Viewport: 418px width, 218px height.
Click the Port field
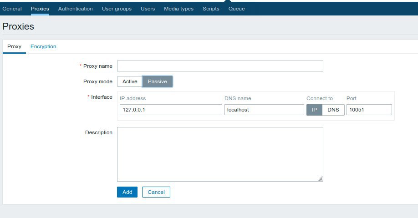(x=369, y=110)
